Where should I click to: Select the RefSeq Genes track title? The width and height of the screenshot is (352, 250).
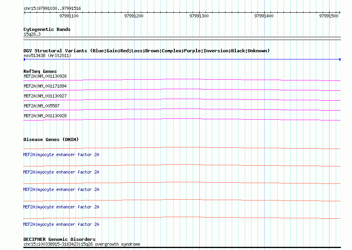coord(40,71)
